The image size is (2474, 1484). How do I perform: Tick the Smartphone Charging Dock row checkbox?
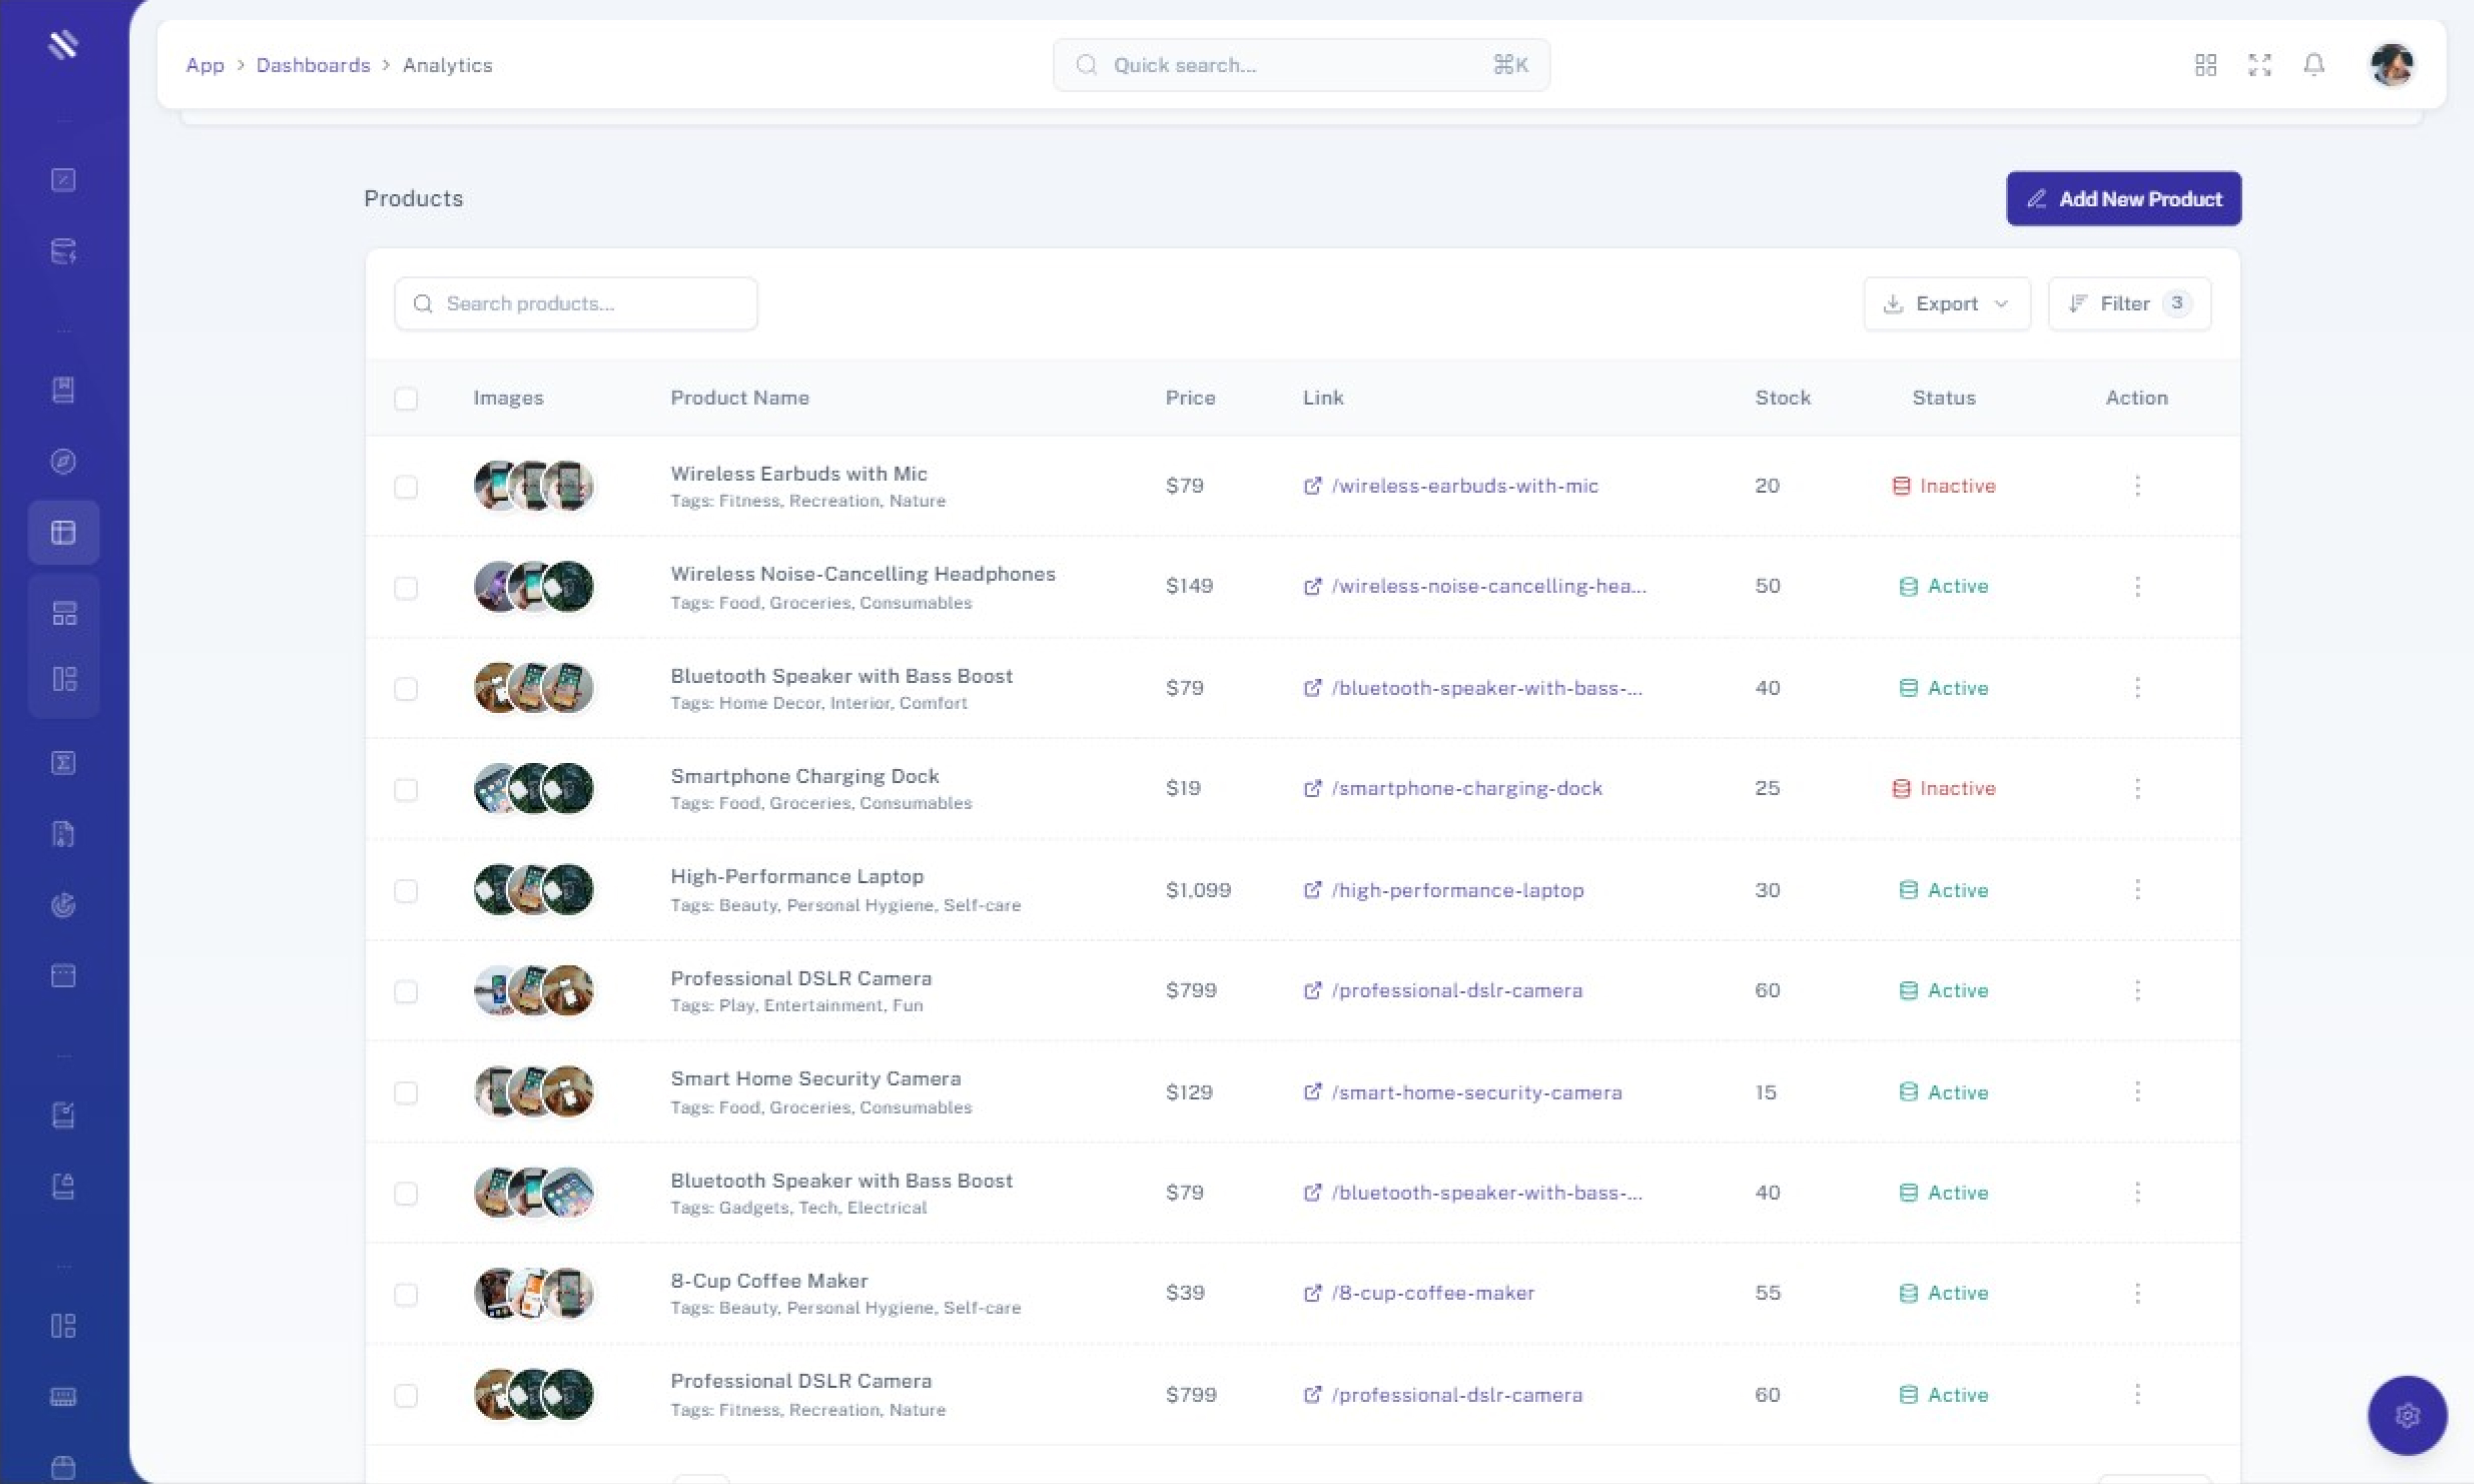pos(405,790)
